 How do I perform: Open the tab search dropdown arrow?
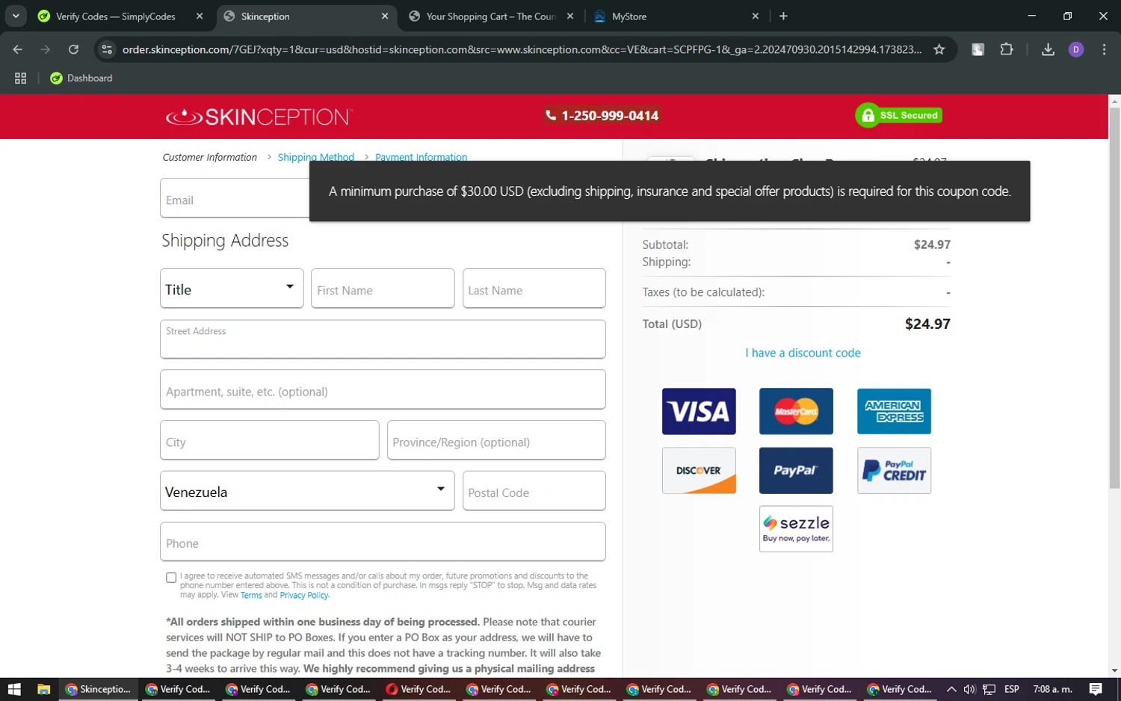pos(16,16)
